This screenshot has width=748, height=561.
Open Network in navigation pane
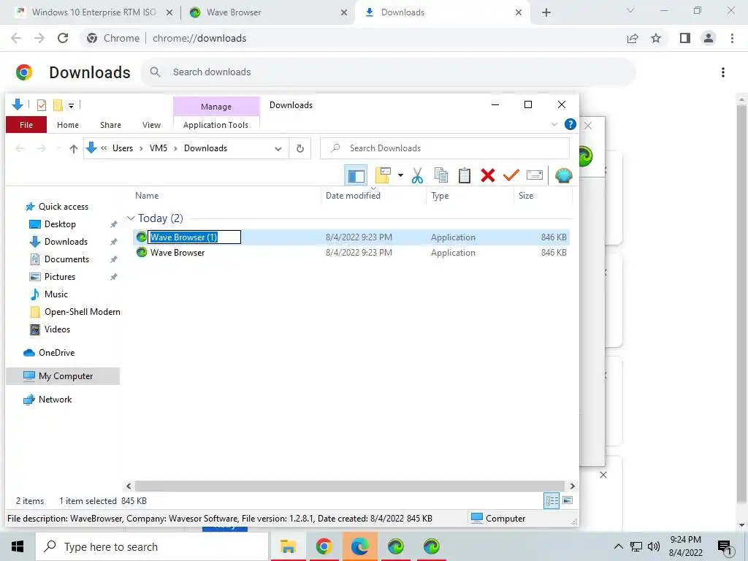coord(55,400)
